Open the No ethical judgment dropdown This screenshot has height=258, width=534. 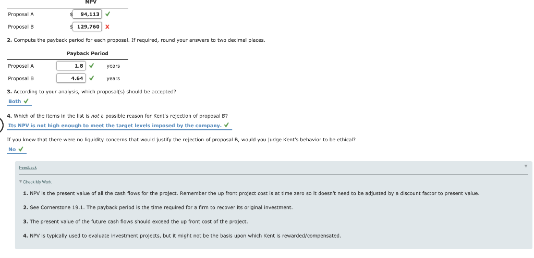16,150
